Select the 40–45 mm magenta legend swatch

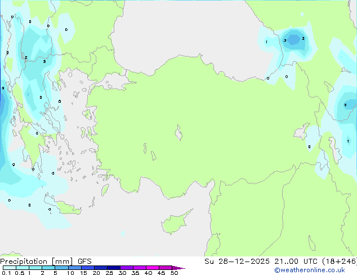coord(153,268)
